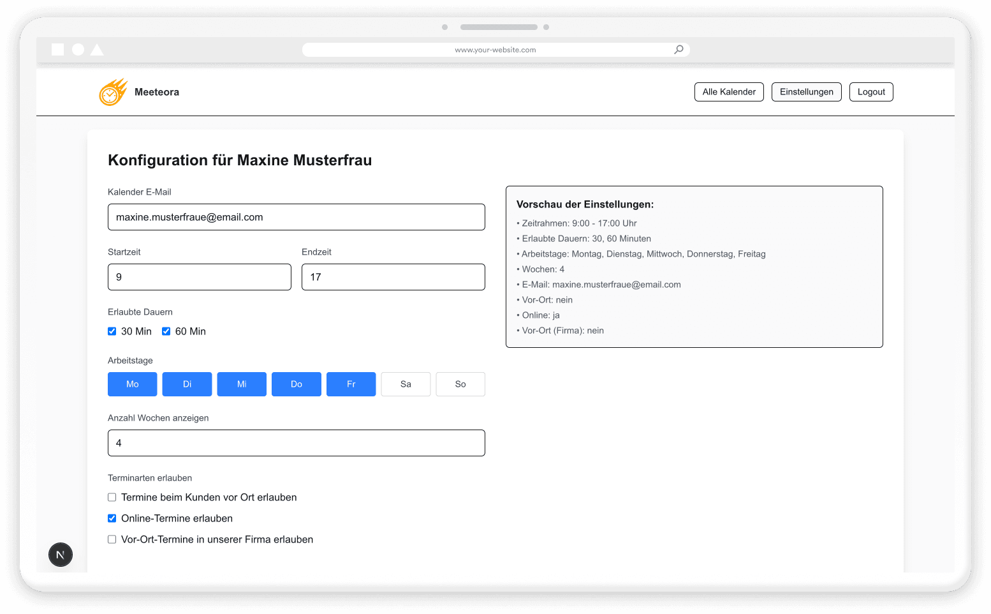Screen dimensions: 991x614
Task: Click the Meeteora flaming clock logo
Action: 113,92
